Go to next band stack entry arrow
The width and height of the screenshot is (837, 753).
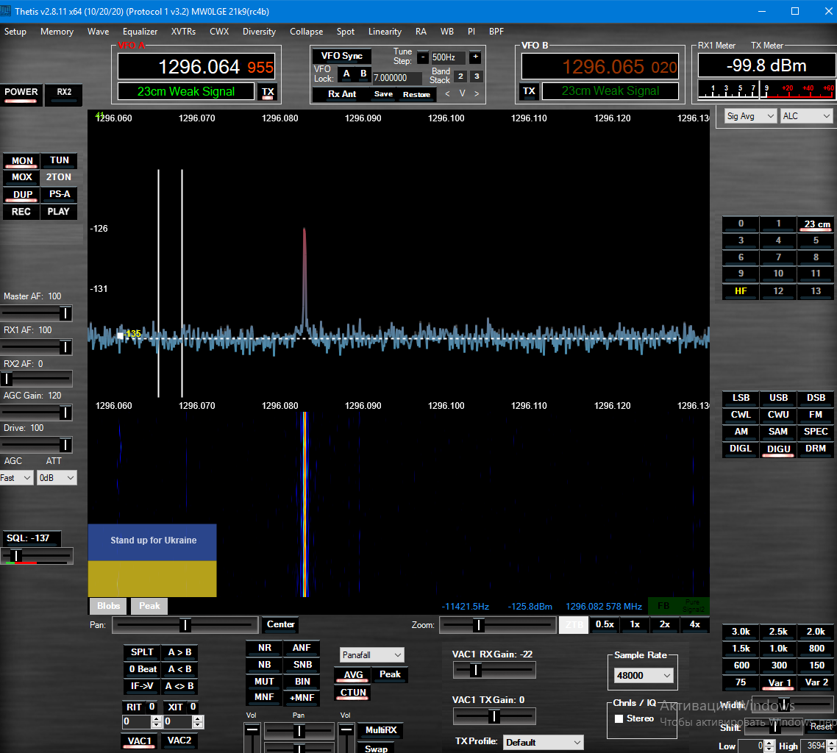click(x=477, y=94)
